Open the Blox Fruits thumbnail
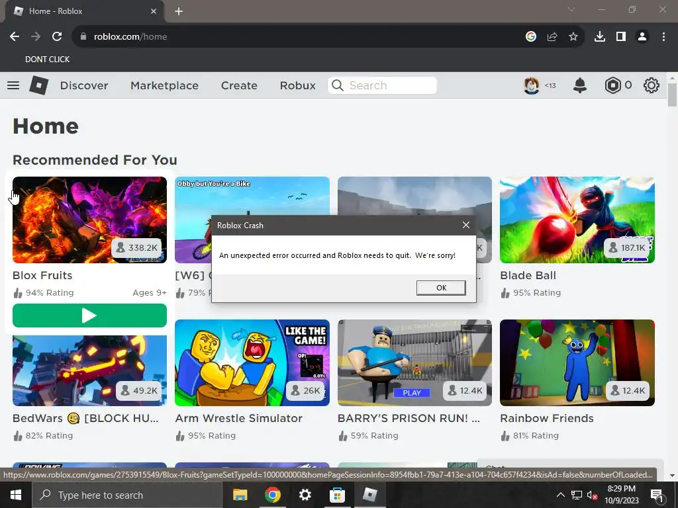Screen dimensions: 678x508 89,220
